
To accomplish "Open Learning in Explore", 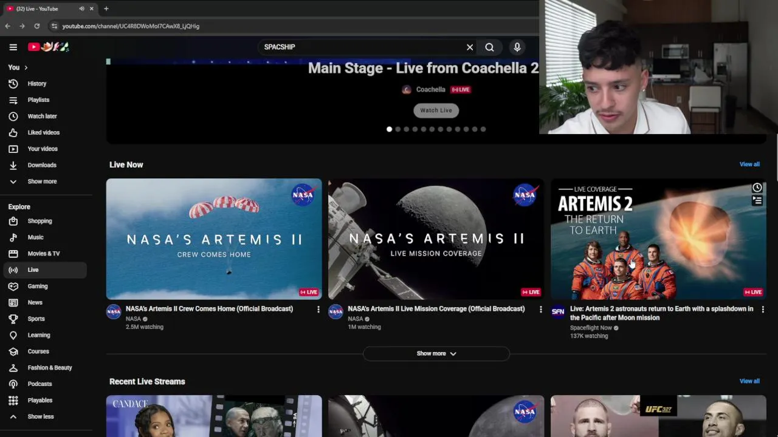I will tap(44, 336).
